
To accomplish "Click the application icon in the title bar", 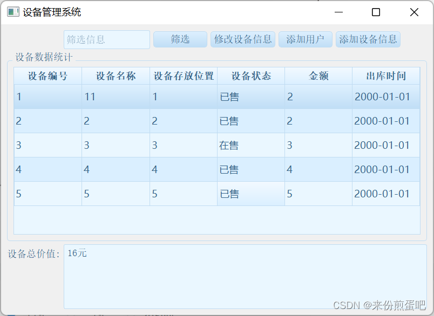I will click(12, 11).
